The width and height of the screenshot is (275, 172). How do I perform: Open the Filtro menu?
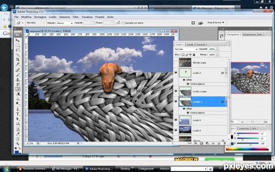click(x=76, y=17)
